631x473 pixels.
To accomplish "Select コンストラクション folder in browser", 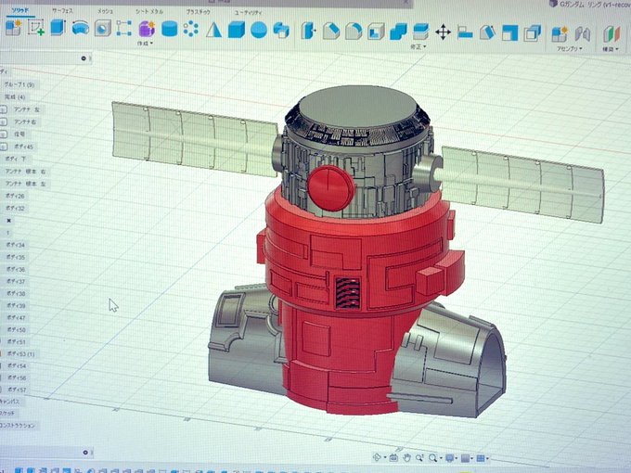I will click(18, 426).
